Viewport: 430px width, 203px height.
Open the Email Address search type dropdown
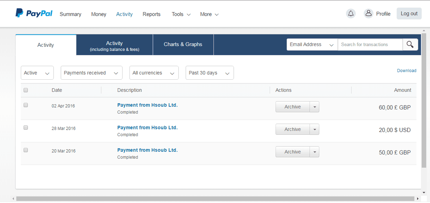point(312,44)
